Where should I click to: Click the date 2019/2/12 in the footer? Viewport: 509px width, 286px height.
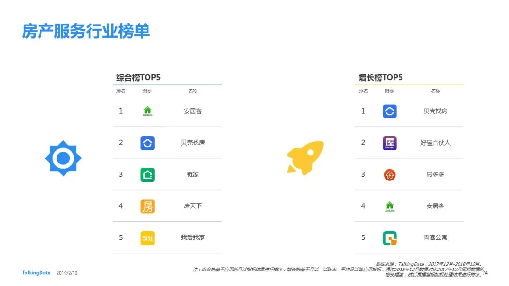tap(67, 273)
